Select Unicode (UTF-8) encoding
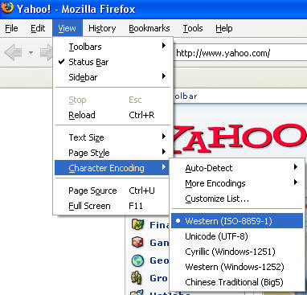This screenshot has height=295, width=307. pos(237,236)
